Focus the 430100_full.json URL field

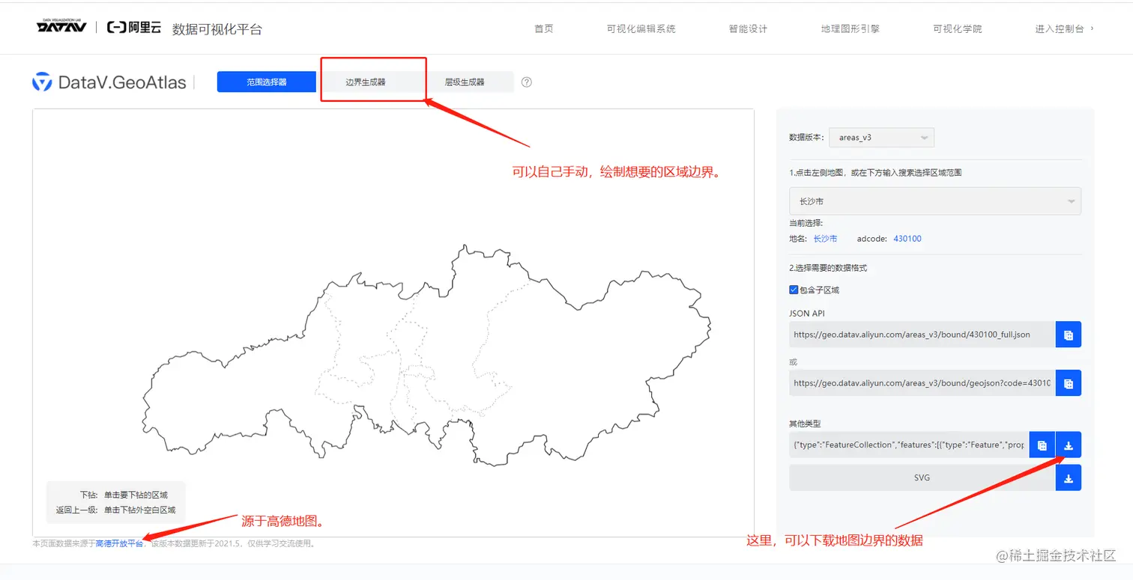pyautogui.click(x=922, y=335)
